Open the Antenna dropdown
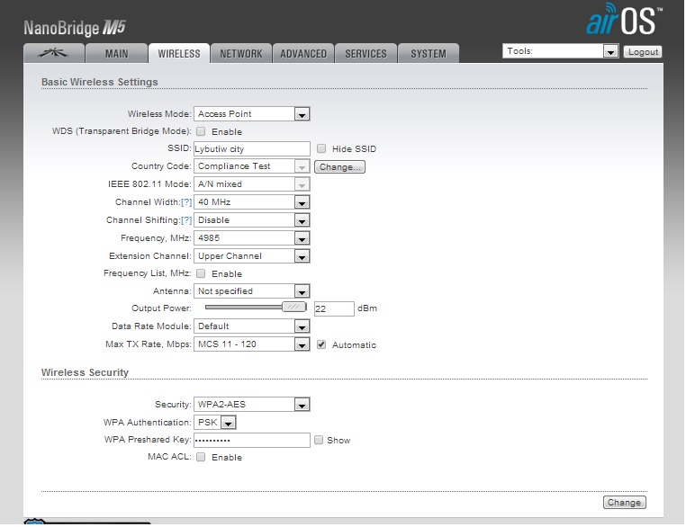Image resolution: width=686 pixels, height=527 pixels. 251,291
